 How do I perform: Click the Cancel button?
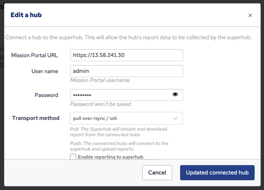coord(157,172)
